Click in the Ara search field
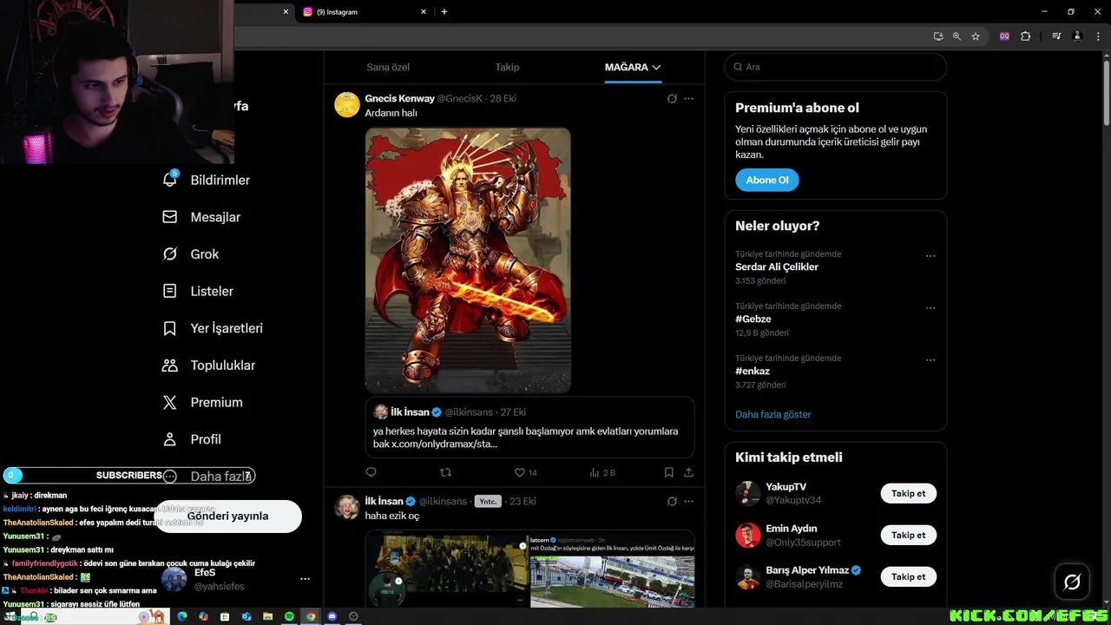The width and height of the screenshot is (1111, 625). [835, 67]
